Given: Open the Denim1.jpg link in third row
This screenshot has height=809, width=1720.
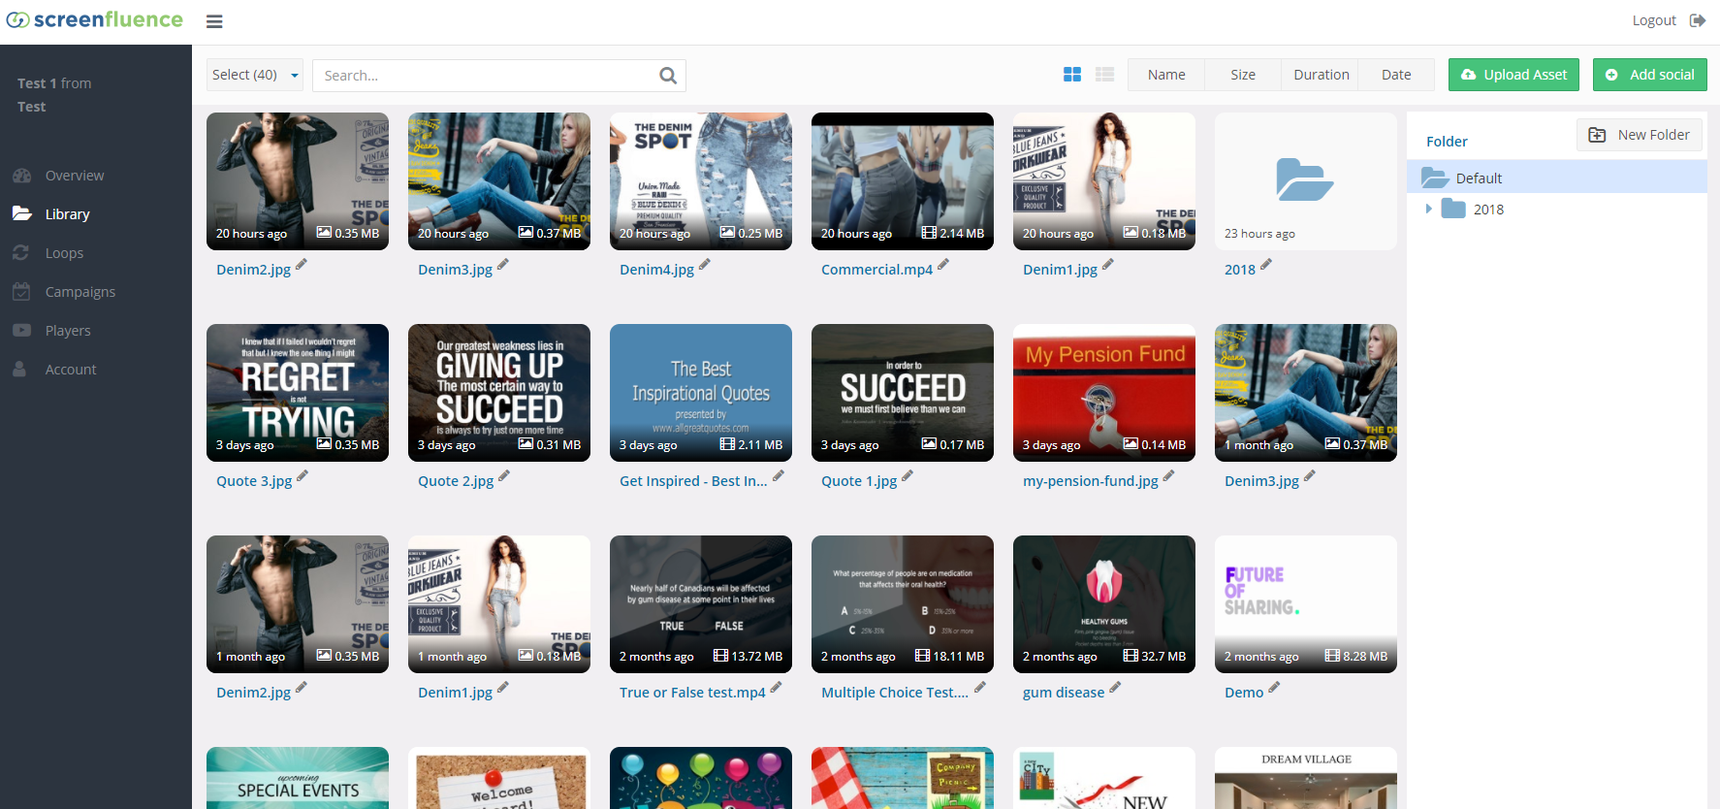Looking at the screenshot, I should [x=455, y=693].
